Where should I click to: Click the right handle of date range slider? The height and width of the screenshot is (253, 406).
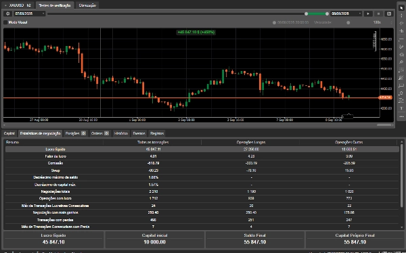(x=327, y=14)
